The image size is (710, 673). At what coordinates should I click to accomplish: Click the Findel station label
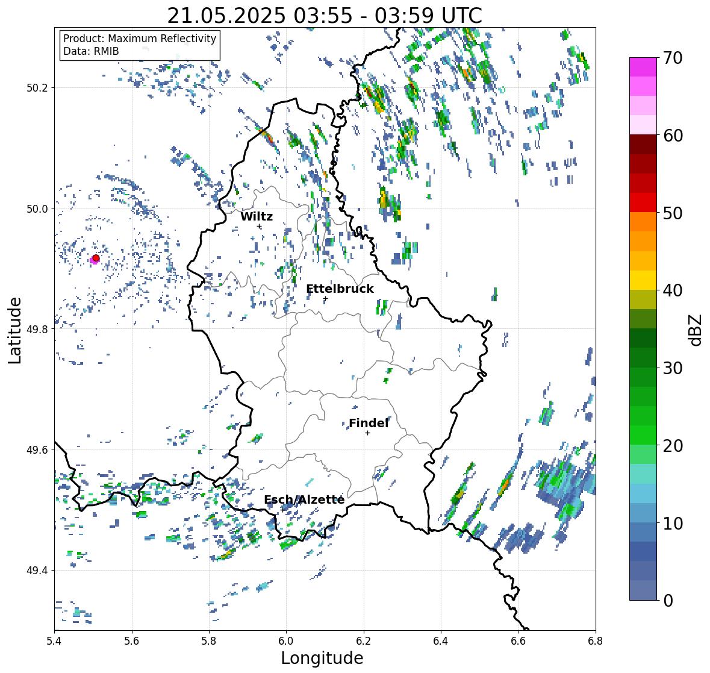[x=369, y=423]
